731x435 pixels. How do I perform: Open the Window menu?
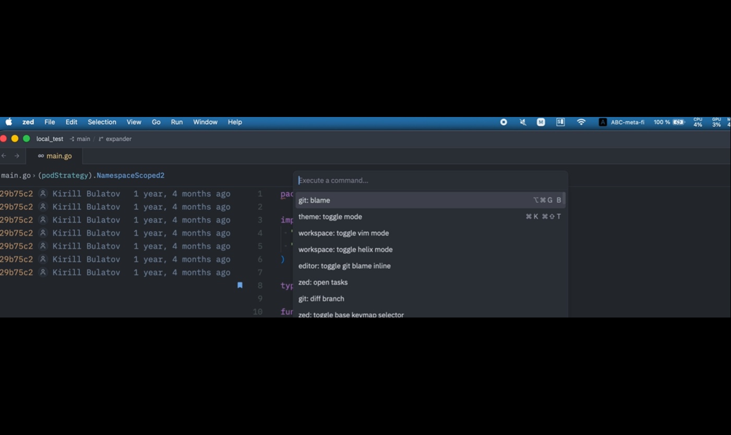(205, 122)
